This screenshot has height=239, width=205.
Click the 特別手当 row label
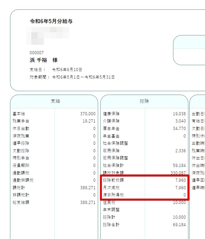pos(21,158)
